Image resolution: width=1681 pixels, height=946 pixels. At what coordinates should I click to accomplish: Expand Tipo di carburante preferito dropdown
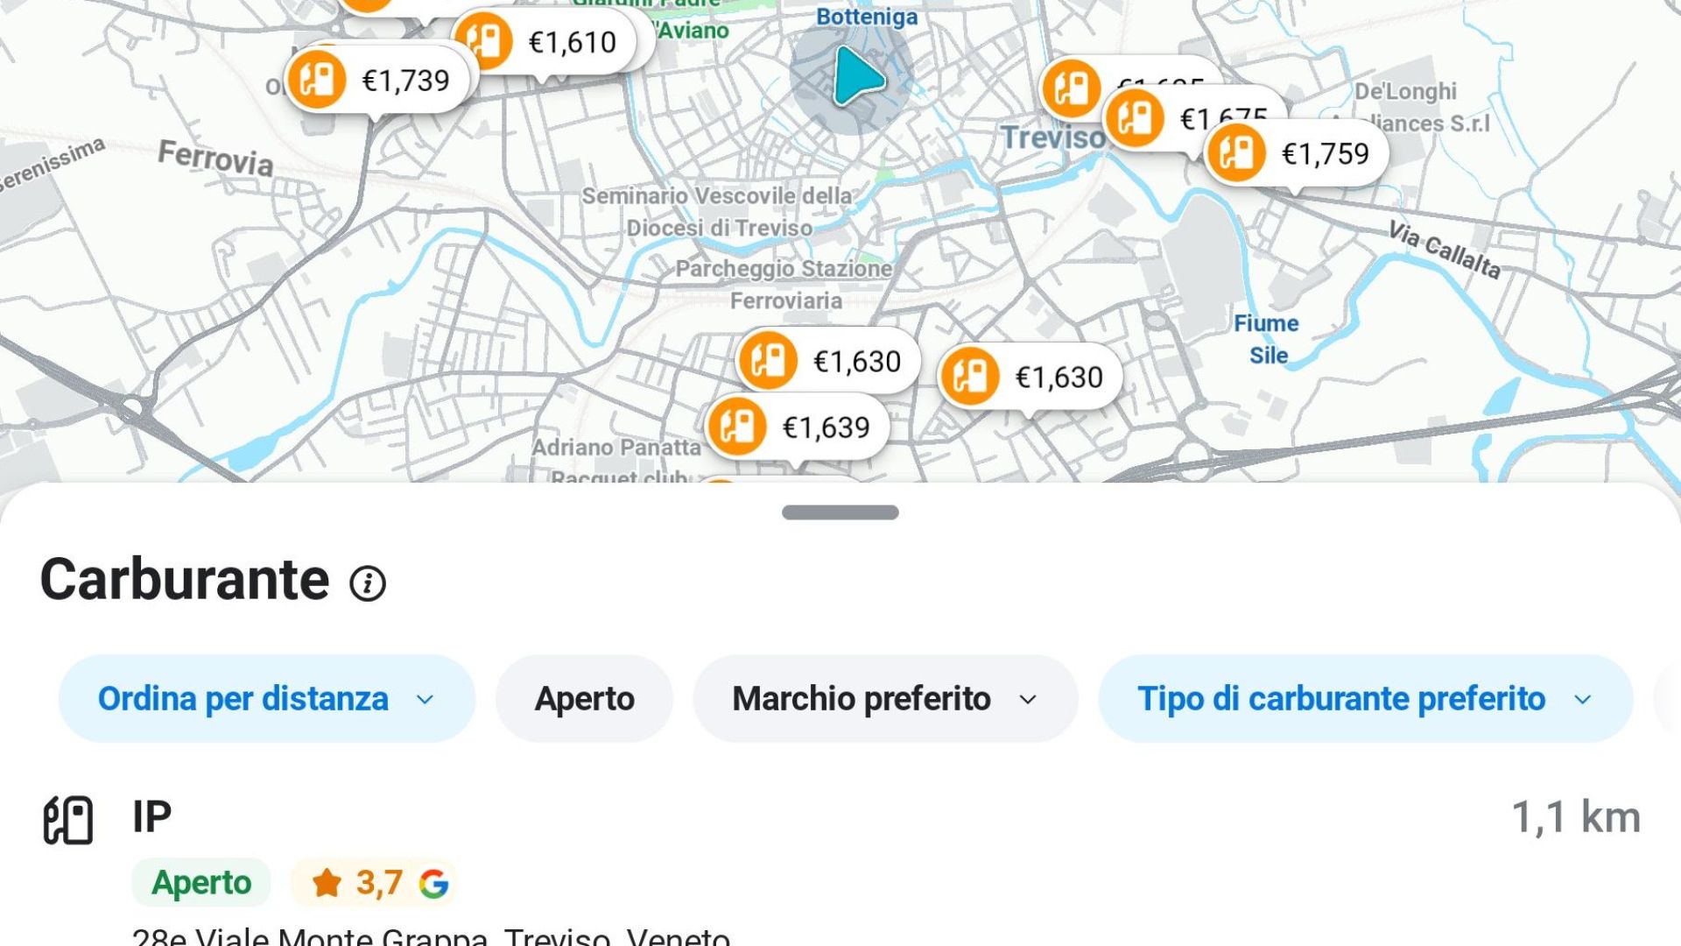tap(1364, 699)
